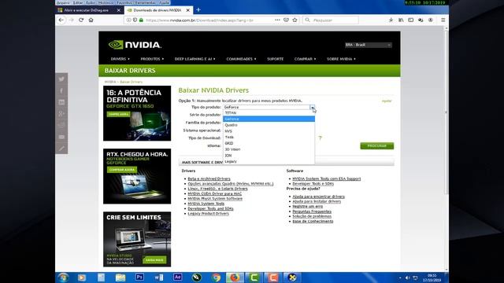This screenshot has width=504, height=283.
Task: Open the Windows Start button
Action: click(63, 277)
